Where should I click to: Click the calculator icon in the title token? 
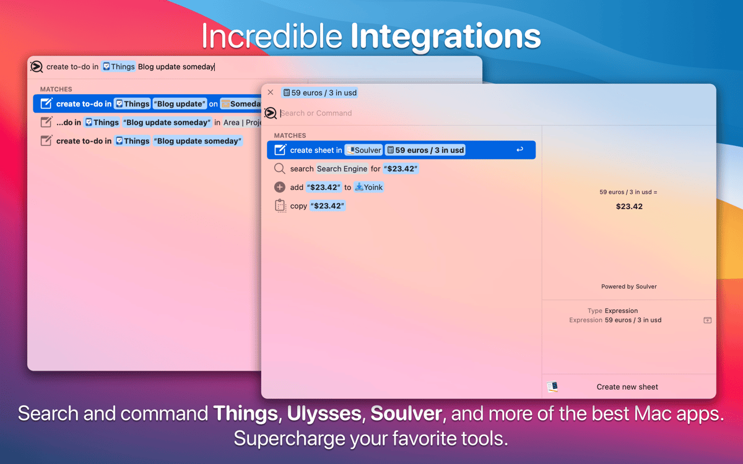point(285,92)
